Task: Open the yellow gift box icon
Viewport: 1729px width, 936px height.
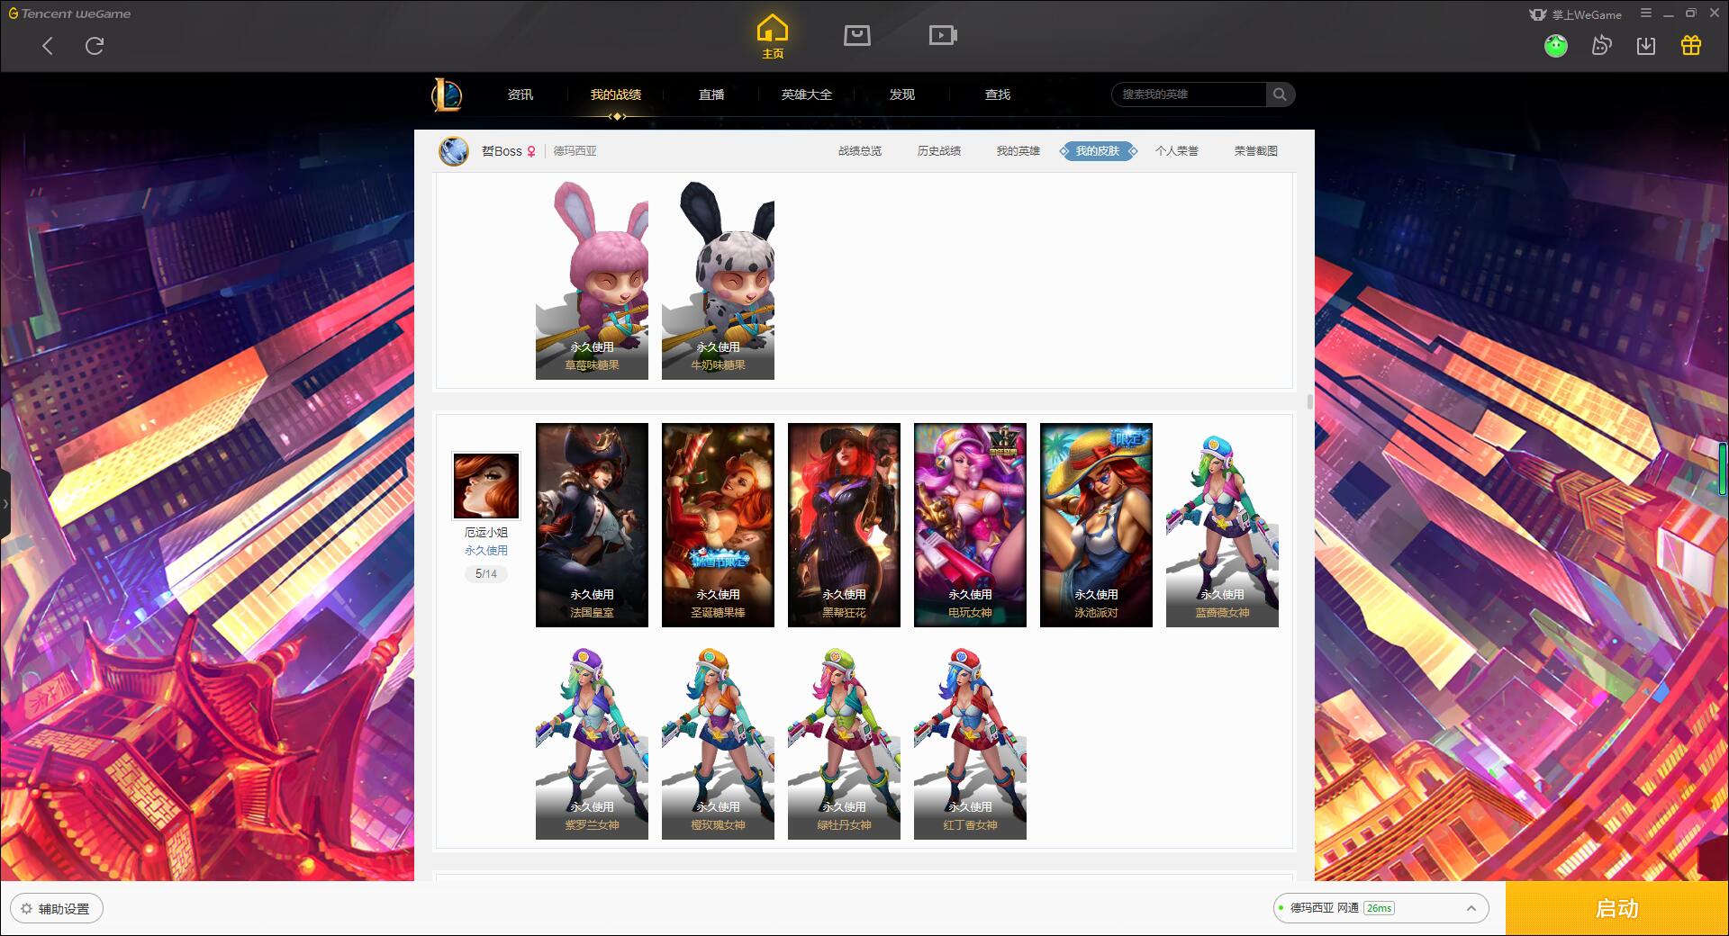Action: (x=1691, y=45)
